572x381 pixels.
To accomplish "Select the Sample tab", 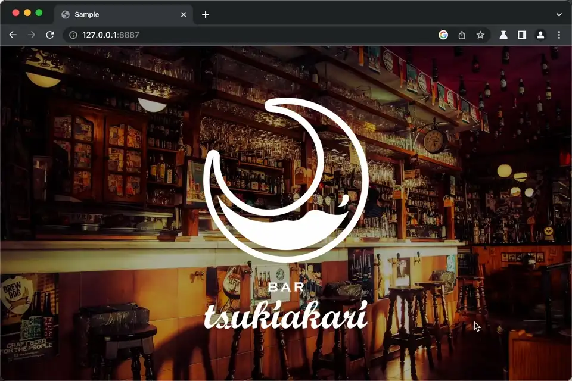I will coord(124,14).
